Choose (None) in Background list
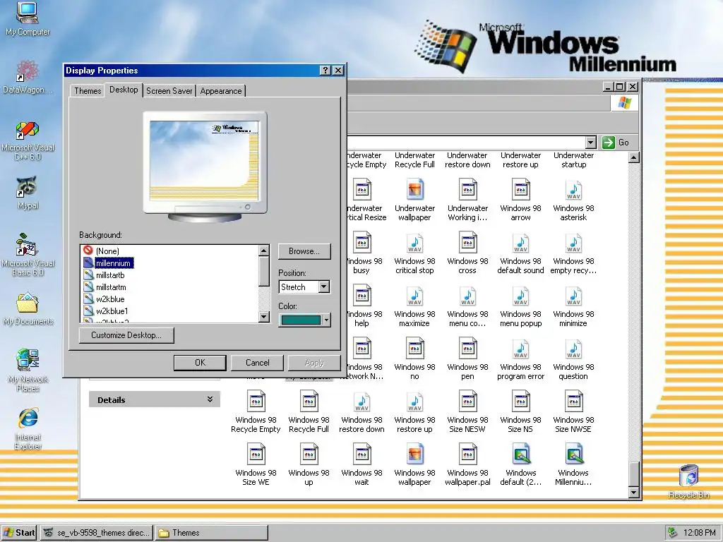Viewport: 723px width, 542px height. coord(107,251)
